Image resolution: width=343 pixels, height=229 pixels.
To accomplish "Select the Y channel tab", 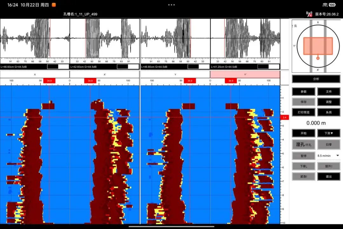I will pyautogui.click(x=175, y=75).
